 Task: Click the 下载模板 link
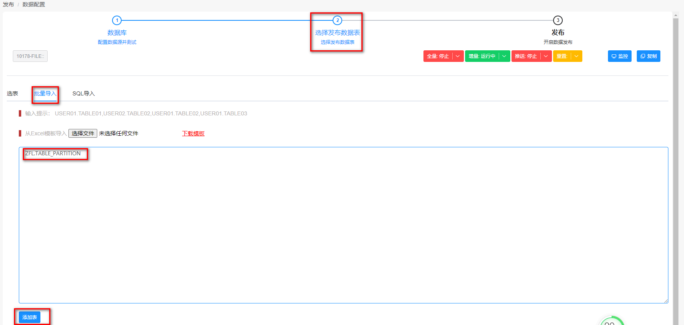(193, 133)
